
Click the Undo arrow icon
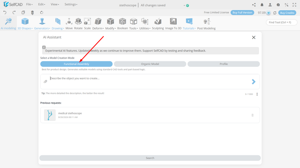5,13
